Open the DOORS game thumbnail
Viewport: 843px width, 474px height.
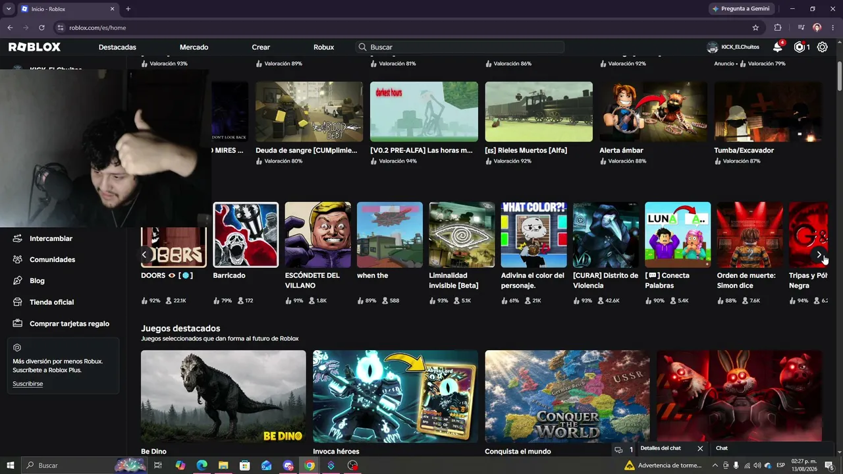pos(174,235)
